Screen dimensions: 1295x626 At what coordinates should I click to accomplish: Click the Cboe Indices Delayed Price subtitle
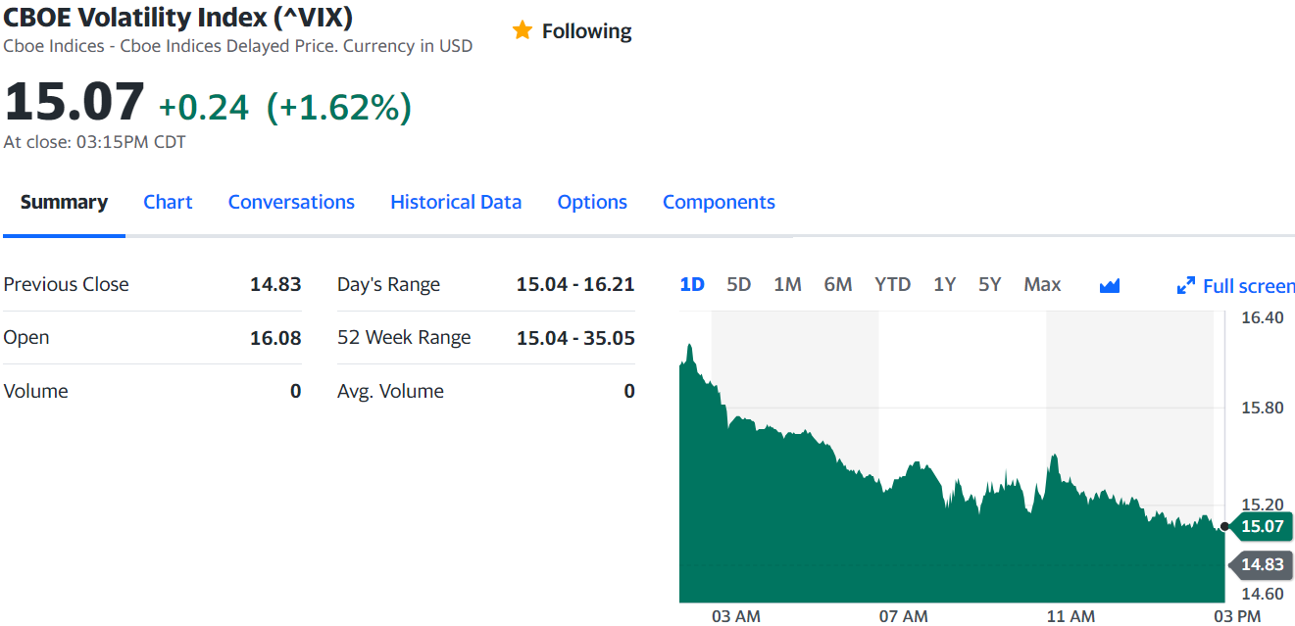point(237,46)
